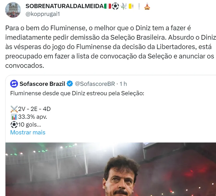This screenshot has width=216, height=196.
Task: Open the @kopprugai1 handle link
Action: [x=43, y=14]
